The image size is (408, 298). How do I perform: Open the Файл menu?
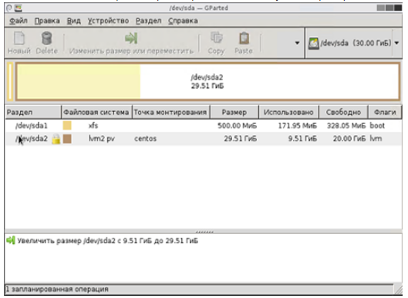tap(19, 21)
